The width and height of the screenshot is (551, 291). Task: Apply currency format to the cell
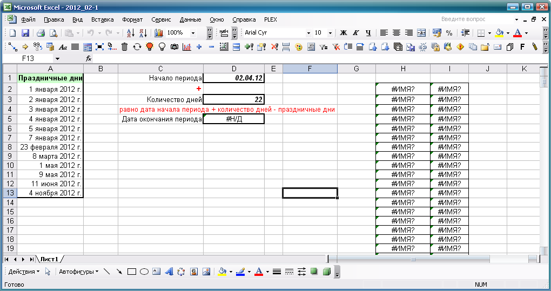437,33
